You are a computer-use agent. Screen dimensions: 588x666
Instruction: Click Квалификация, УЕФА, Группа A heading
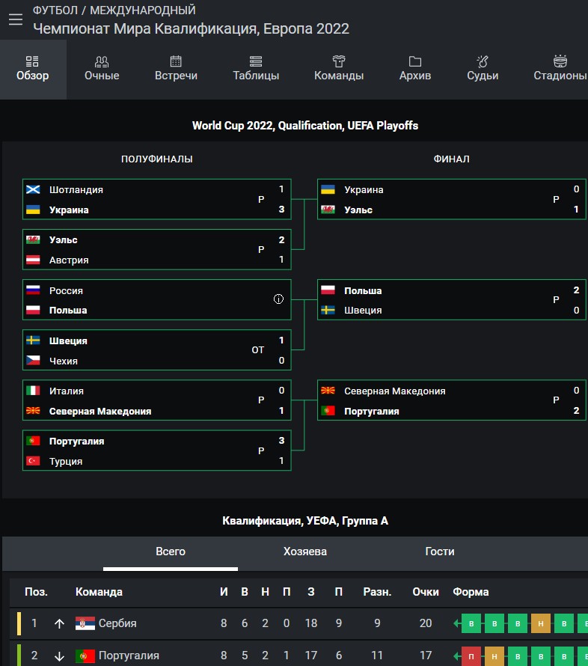tap(304, 521)
